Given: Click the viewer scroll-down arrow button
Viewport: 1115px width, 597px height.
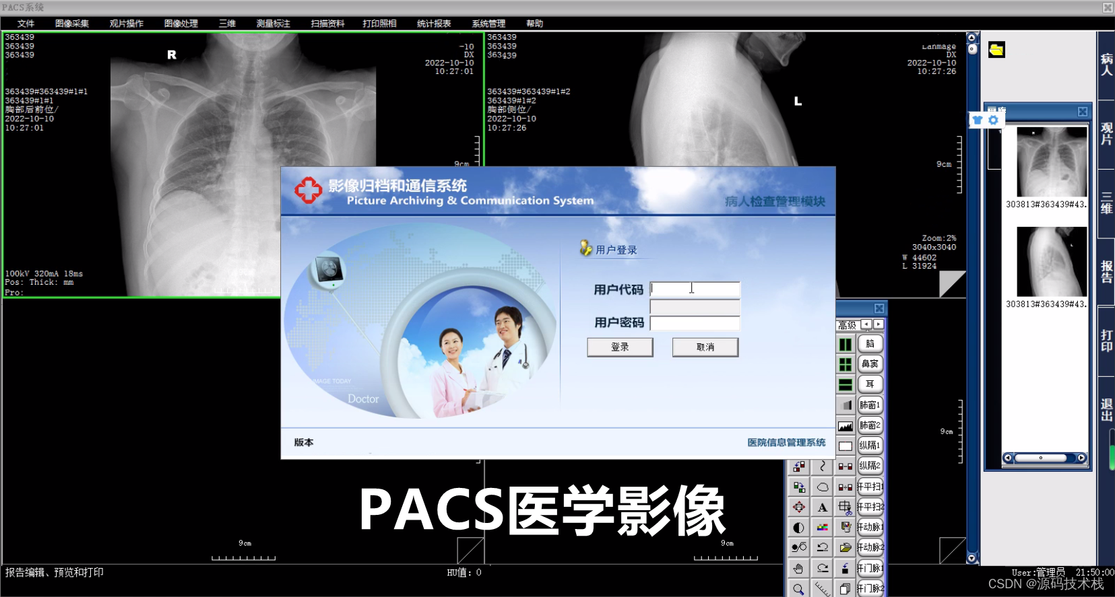Looking at the screenshot, I should tap(971, 558).
